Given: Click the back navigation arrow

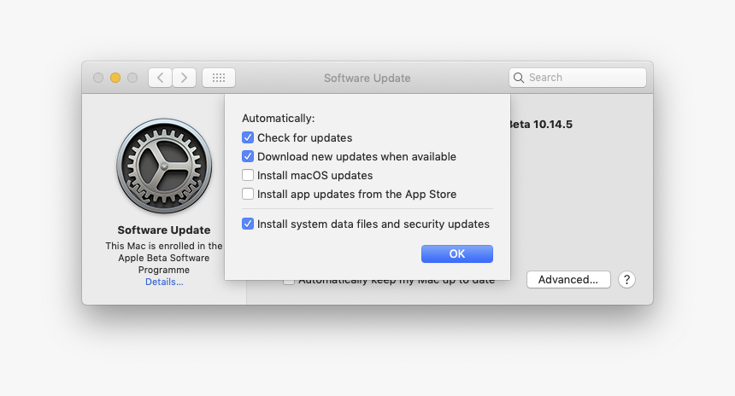Looking at the screenshot, I should (161, 78).
